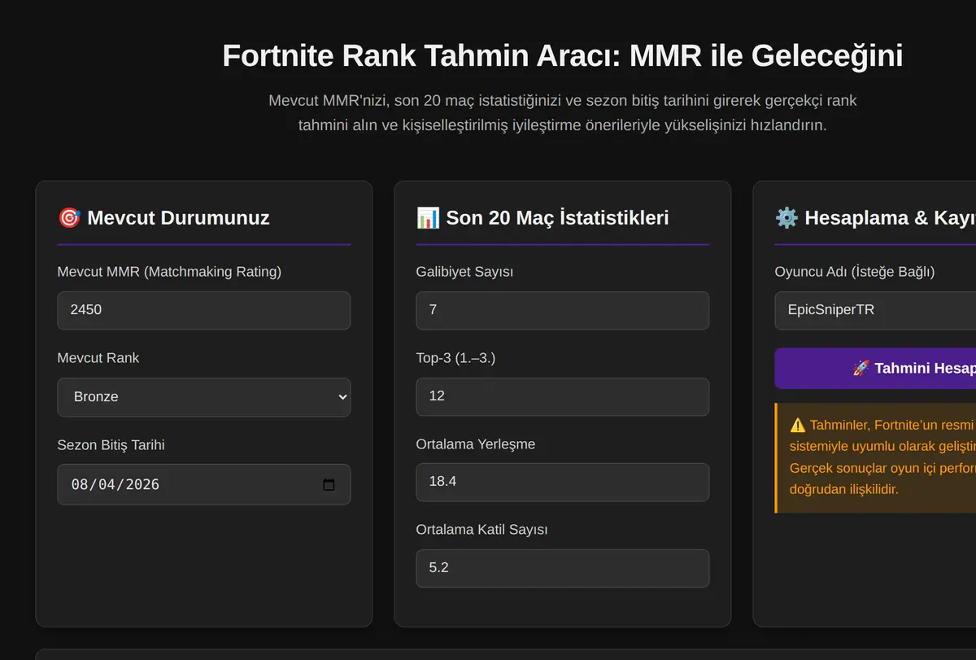The width and height of the screenshot is (976, 660).
Task: Click the bar chart emoji in Son 20 Maç heading
Action: click(428, 218)
